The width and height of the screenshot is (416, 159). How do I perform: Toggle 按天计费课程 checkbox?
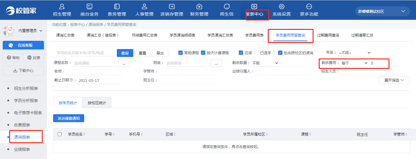(203, 53)
